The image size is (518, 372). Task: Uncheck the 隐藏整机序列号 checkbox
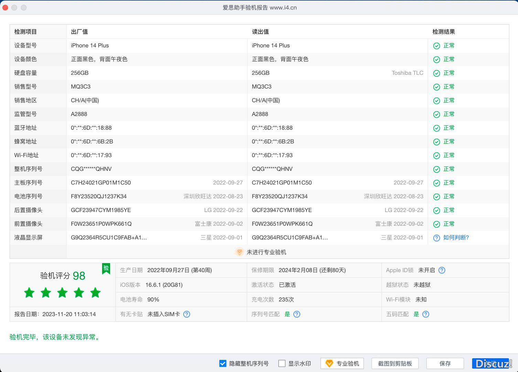[x=223, y=363]
